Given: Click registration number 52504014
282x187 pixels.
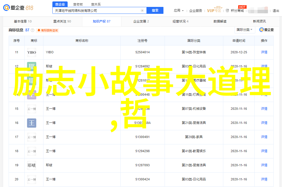Looking at the screenshot, I should [x=142, y=52].
